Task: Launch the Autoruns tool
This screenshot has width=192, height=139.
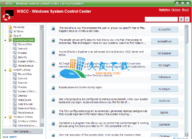Action: click(165, 100)
